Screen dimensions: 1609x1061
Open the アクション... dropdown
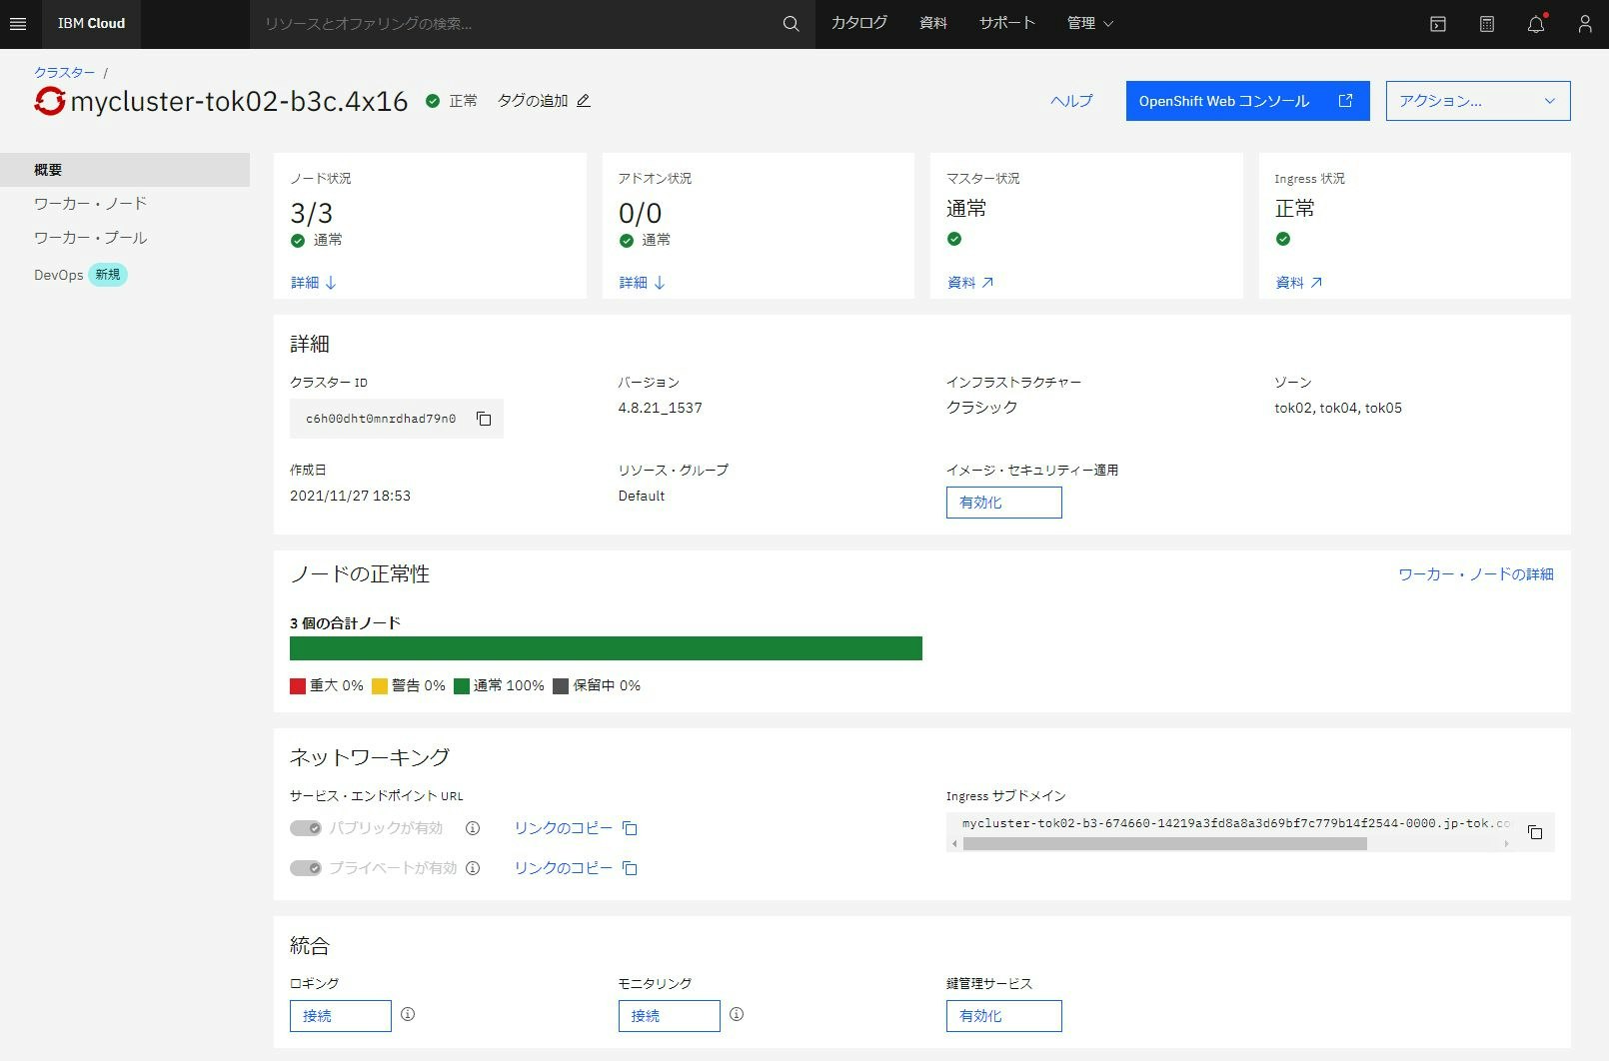tap(1476, 100)
